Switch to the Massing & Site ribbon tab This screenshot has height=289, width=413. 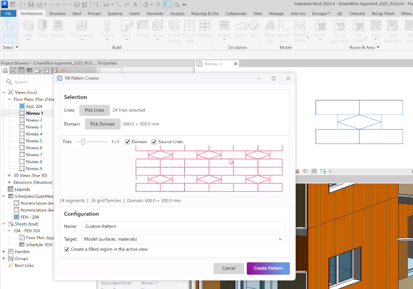[205, 13]
